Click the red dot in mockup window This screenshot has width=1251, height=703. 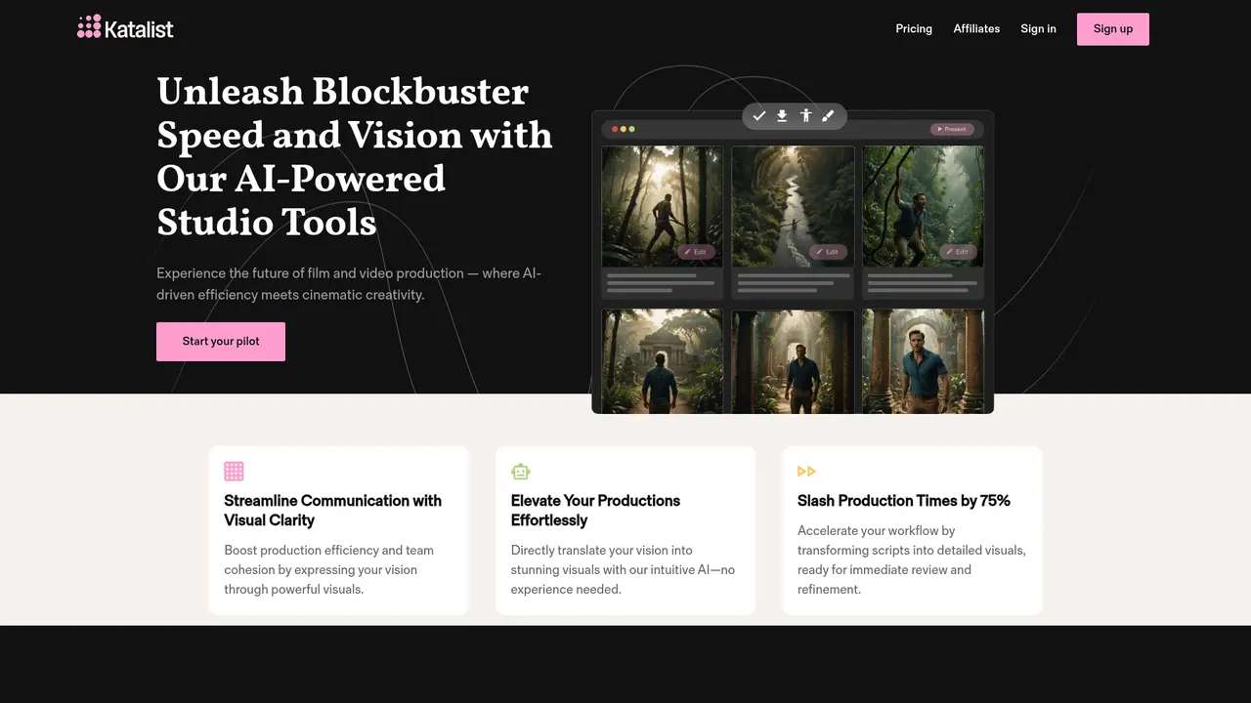[x=616, y=129]
